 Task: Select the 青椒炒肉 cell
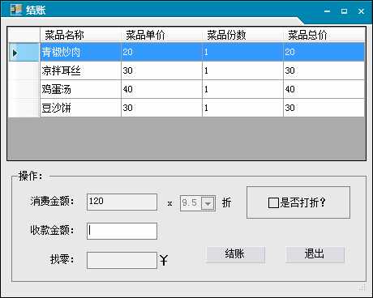[80, 52]
